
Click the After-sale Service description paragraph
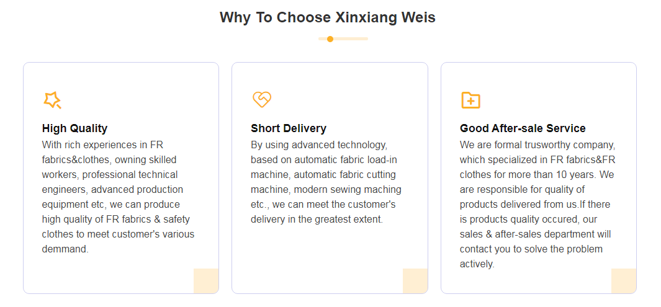point(537,205)
